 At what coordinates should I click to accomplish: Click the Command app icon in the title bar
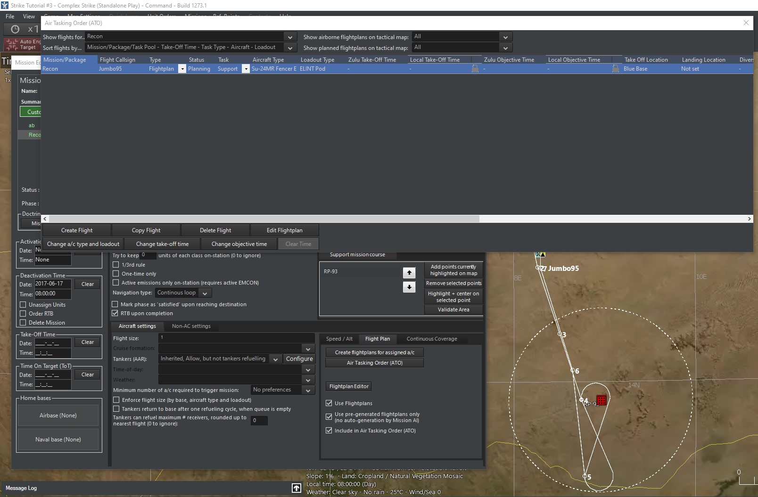[x=5, y=5]
